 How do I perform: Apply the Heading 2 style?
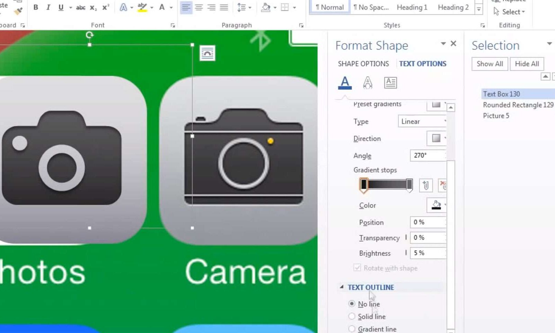(453, 7)
